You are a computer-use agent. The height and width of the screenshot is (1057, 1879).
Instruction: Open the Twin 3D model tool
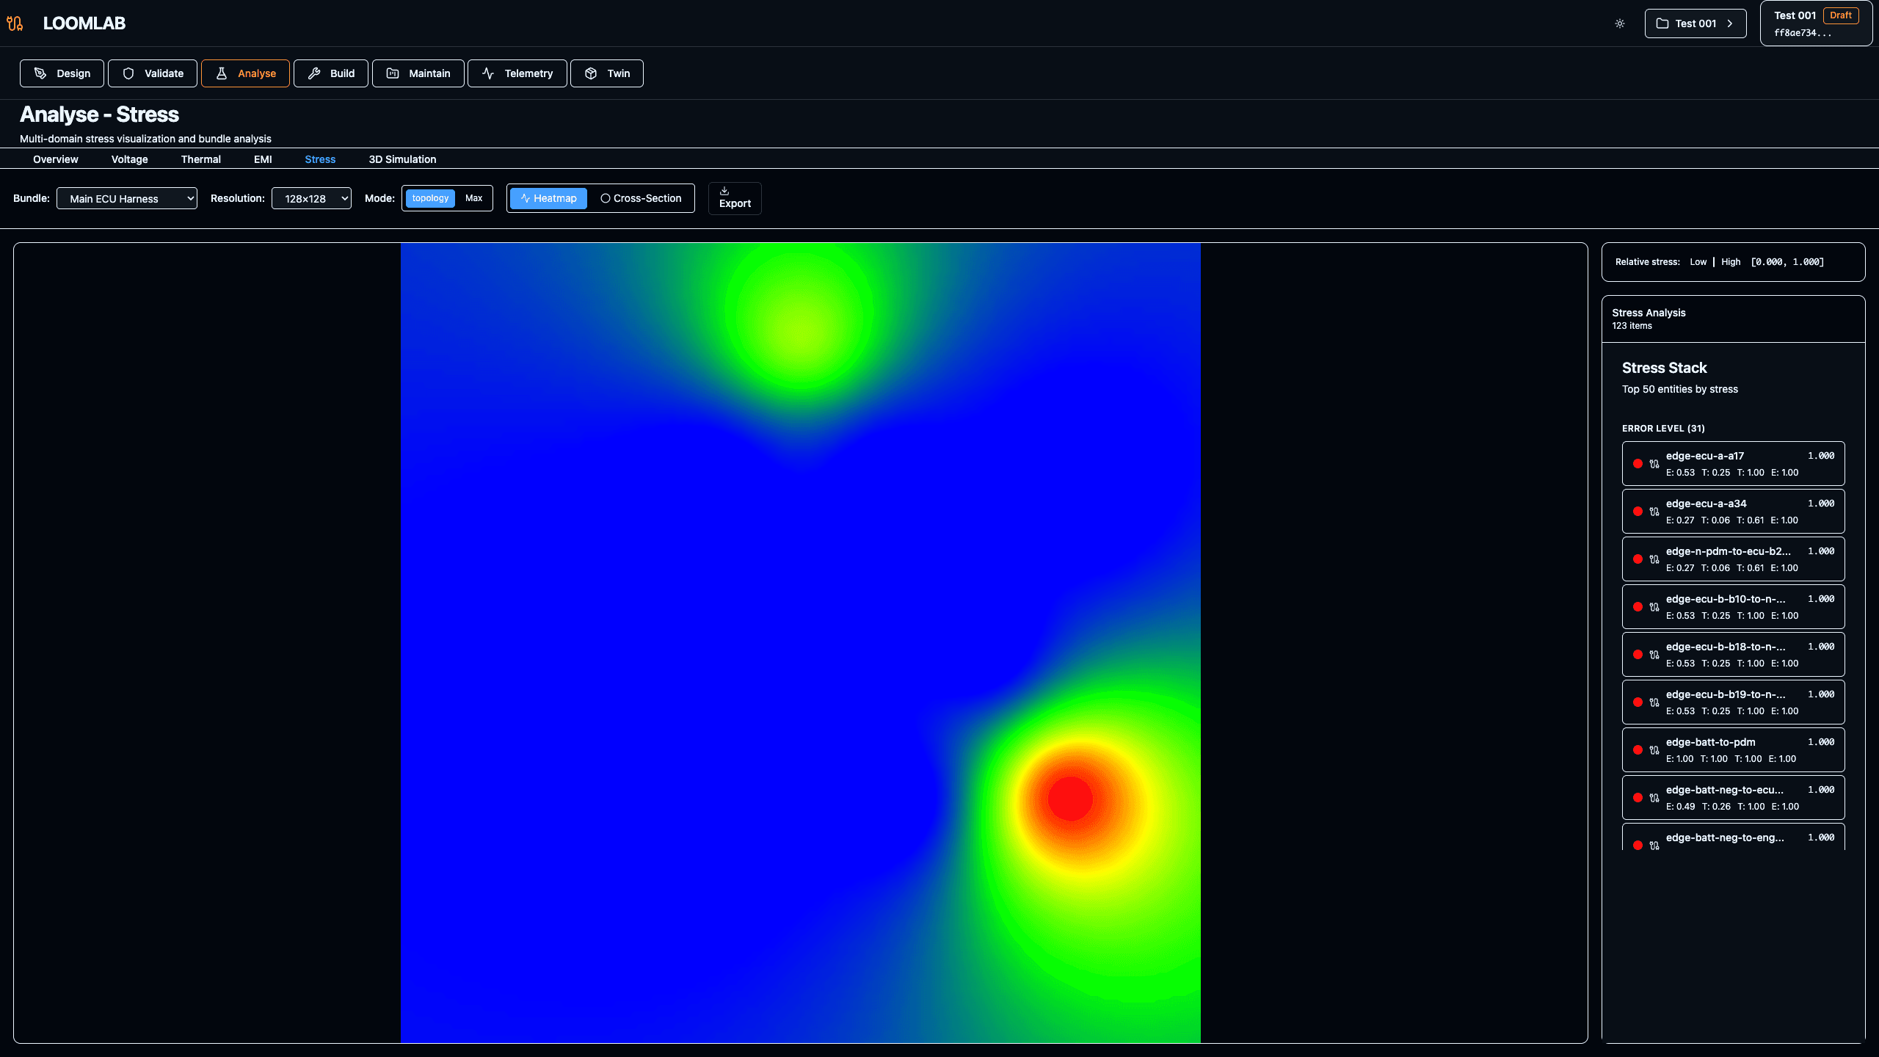[606, 73]
